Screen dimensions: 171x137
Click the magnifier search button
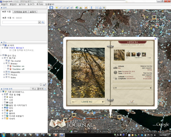(x=43, y=22)
